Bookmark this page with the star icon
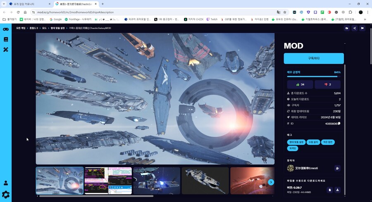 click(x=285, y=12)
